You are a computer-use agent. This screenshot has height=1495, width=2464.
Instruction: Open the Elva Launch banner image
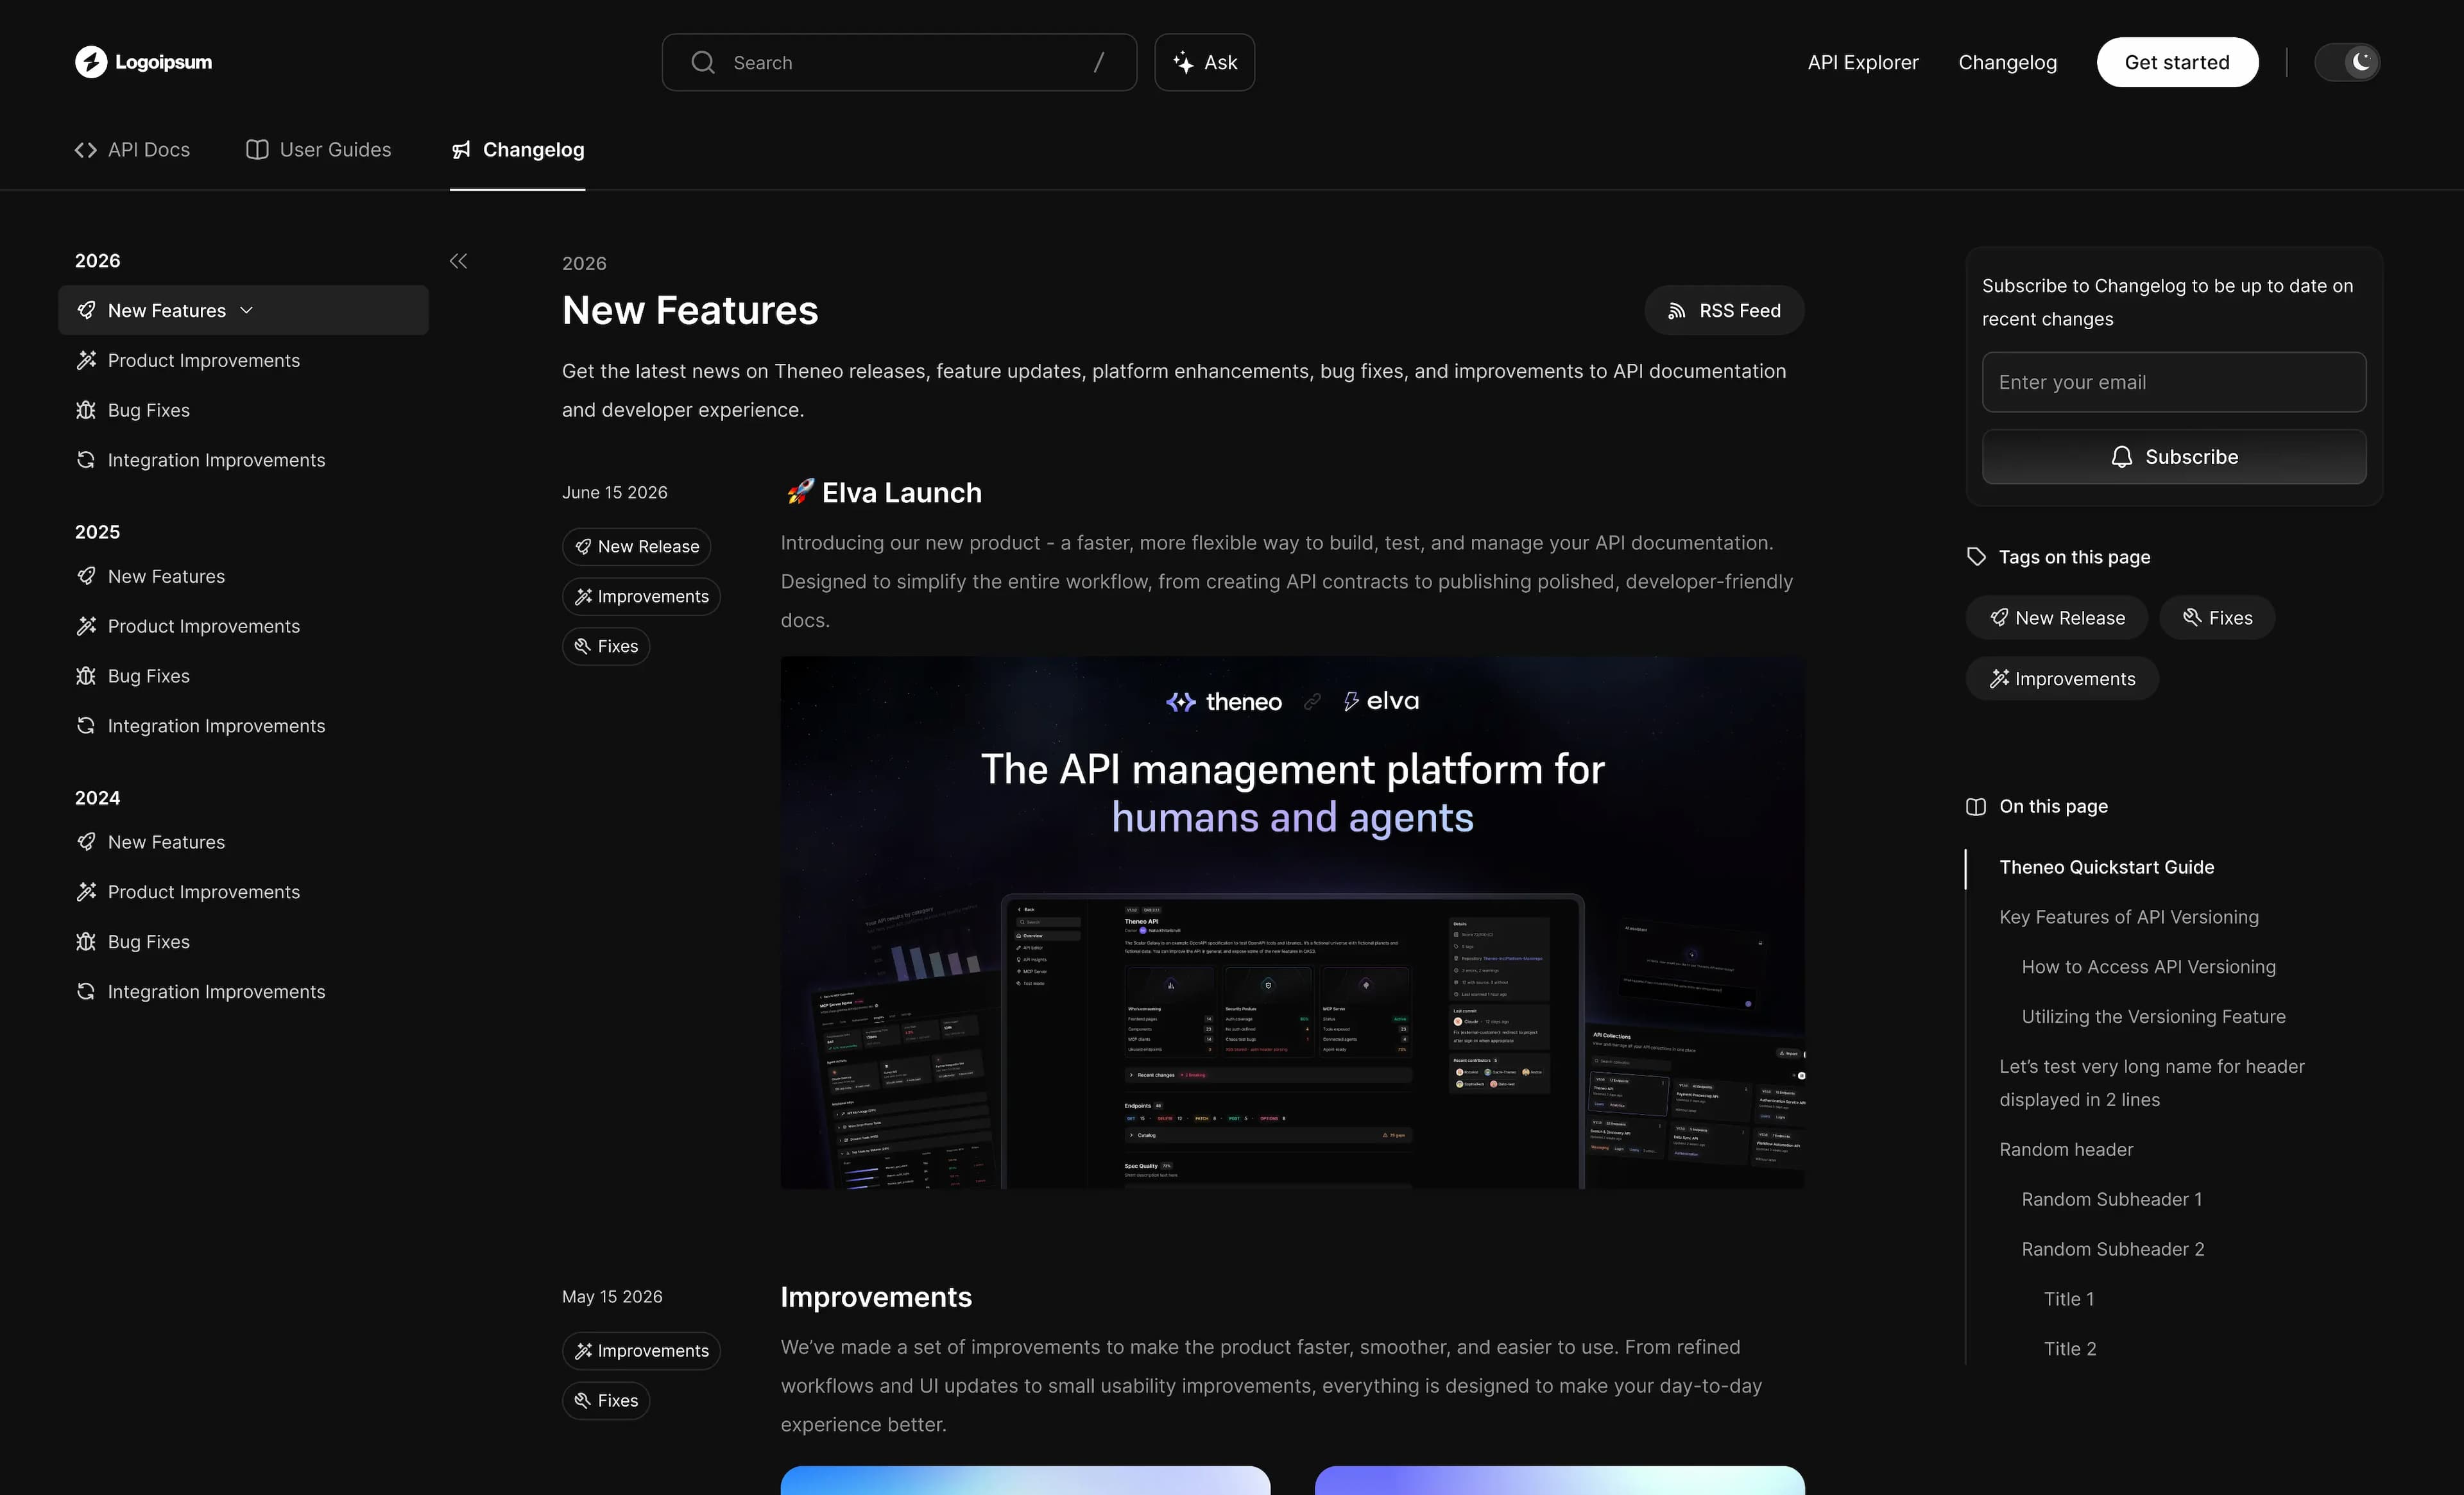(1292, 922)
